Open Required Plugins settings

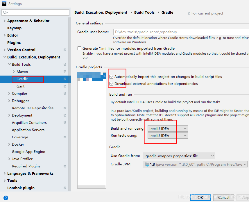(26, 166)
